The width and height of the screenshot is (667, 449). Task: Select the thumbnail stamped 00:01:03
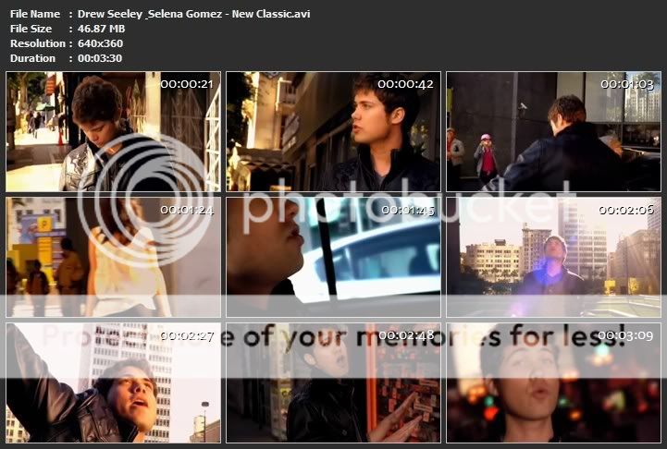pos(553,132)
